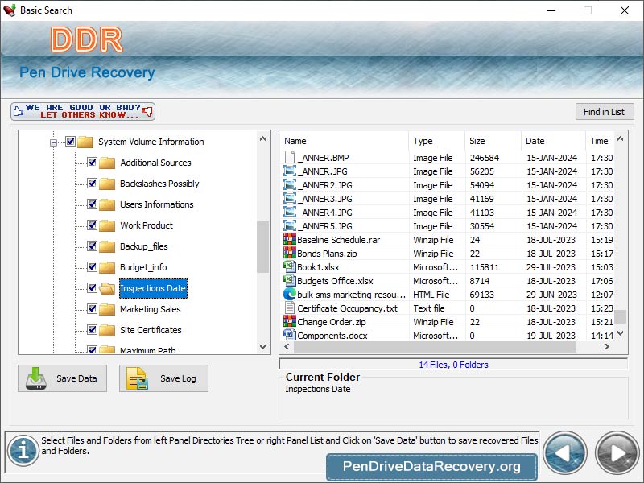Screen dimensions: 644x483
Task: Click the Components.docx document icon
Action: pyautogui.click(x=289, y=335)
